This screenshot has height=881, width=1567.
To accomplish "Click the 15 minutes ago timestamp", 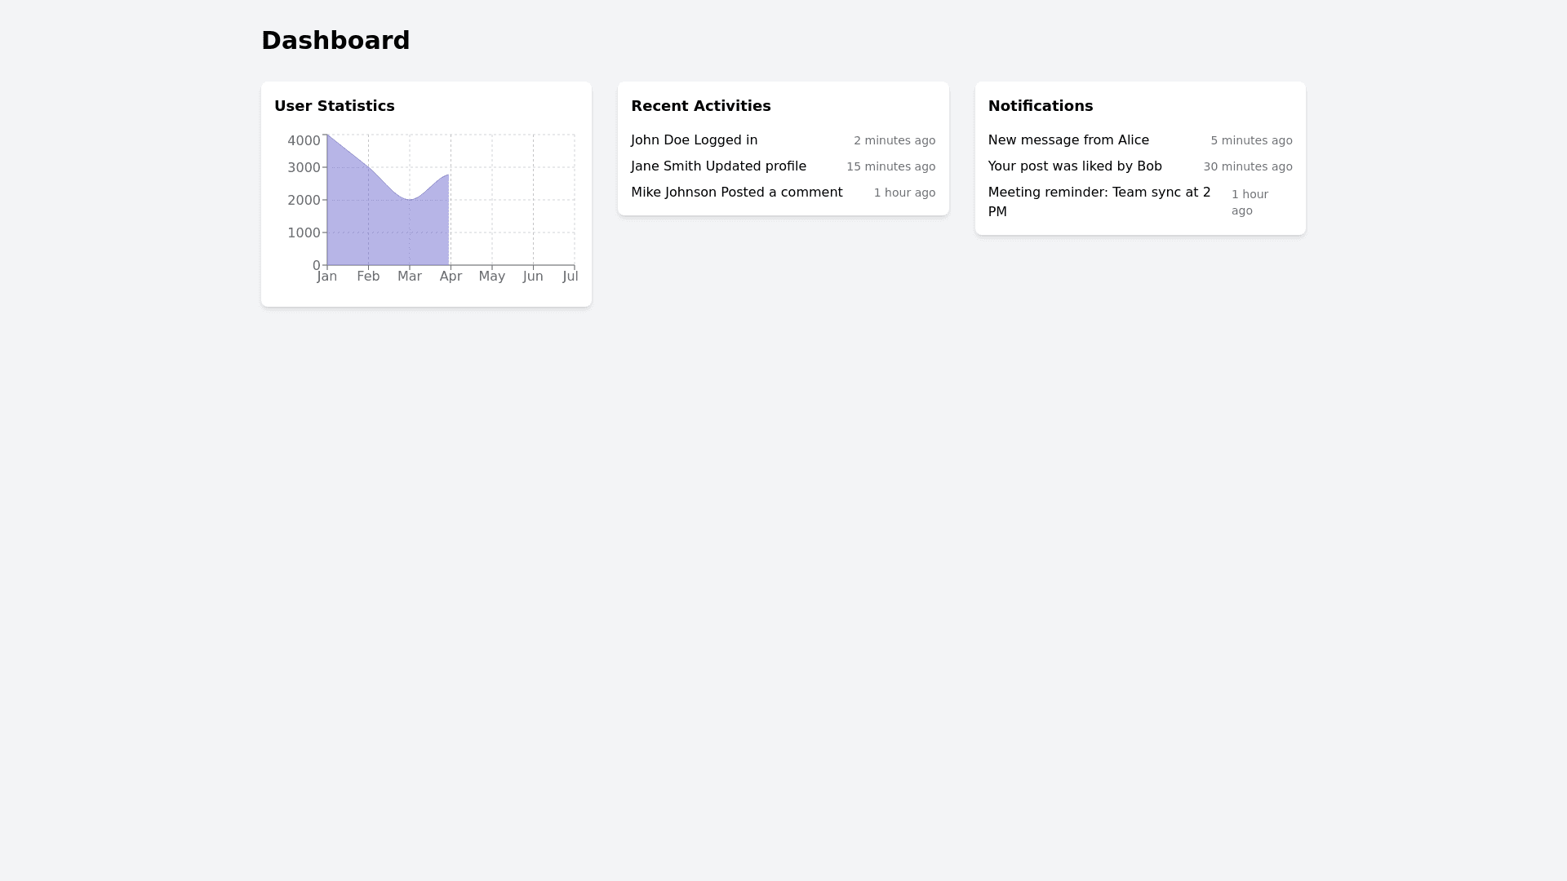I will pos(890,167).
